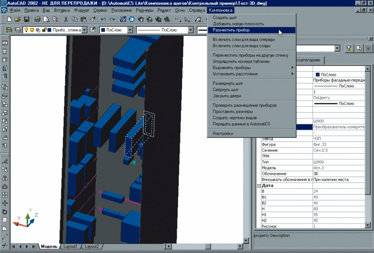This screenshot has height=253, width=374.
Task: Click the Select Objects icon in properties
Action: pos(359,48)
